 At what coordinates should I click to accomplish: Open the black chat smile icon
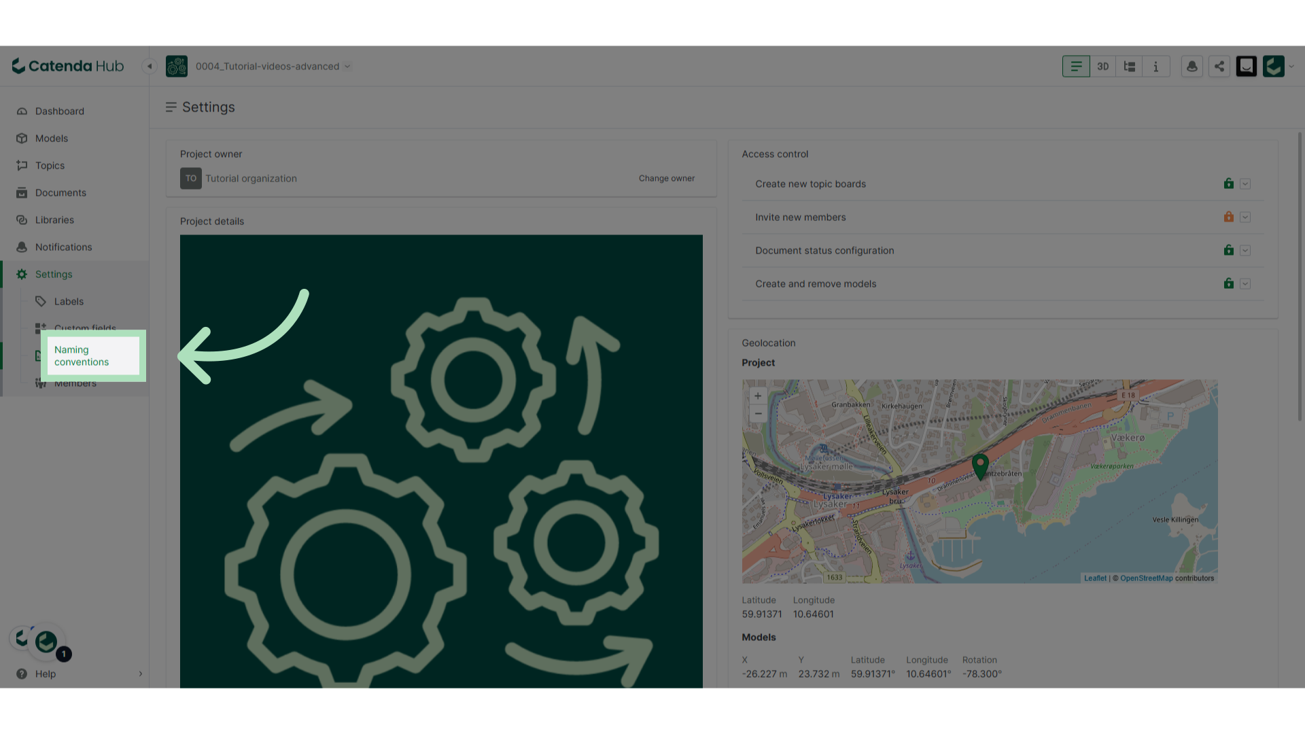1247,67
